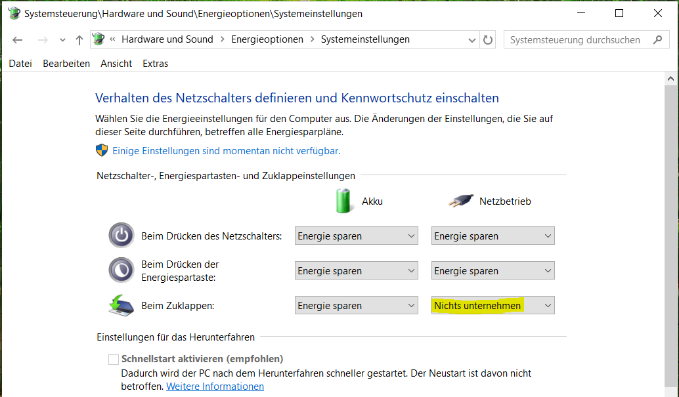
Task: Click the laptop lid Zuklappen icon
Action: pyautogui.click(x=121, y=304)
